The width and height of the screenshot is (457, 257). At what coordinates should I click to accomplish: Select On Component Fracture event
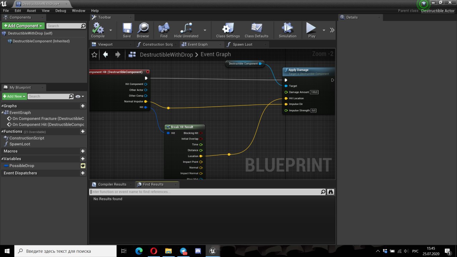click(46, 119)
